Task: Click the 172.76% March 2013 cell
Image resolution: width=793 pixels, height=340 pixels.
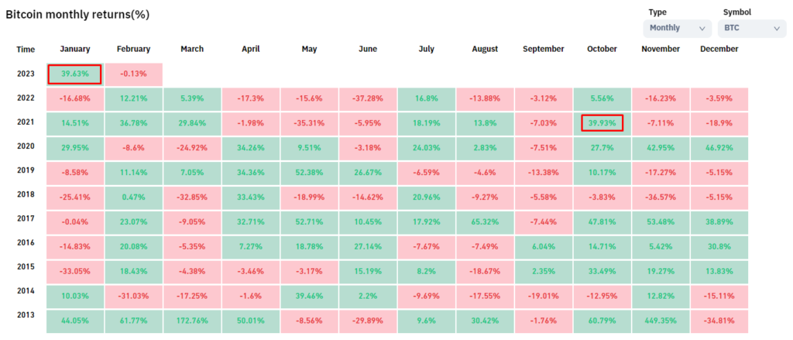Action: tap(192, 321)
